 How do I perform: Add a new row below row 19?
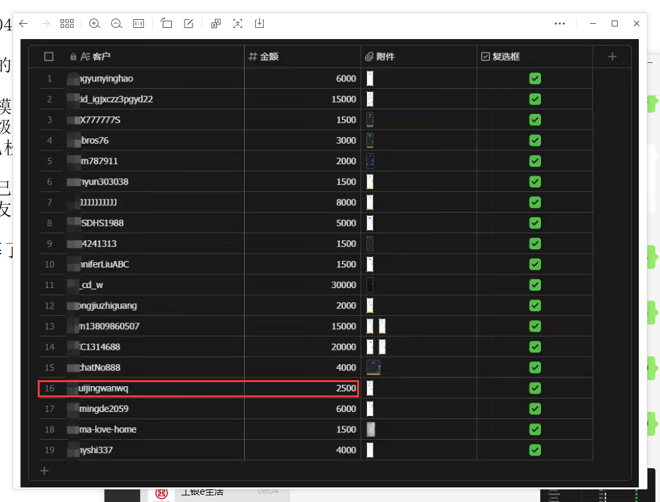(x=44, y=471)
